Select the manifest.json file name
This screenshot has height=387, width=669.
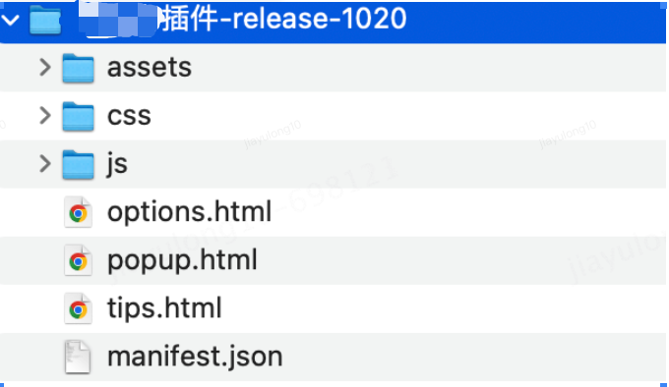coord(195,356)
